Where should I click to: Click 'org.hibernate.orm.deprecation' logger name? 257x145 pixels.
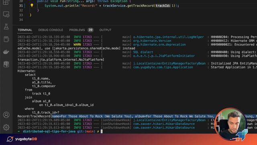click(x=159, y=45)
